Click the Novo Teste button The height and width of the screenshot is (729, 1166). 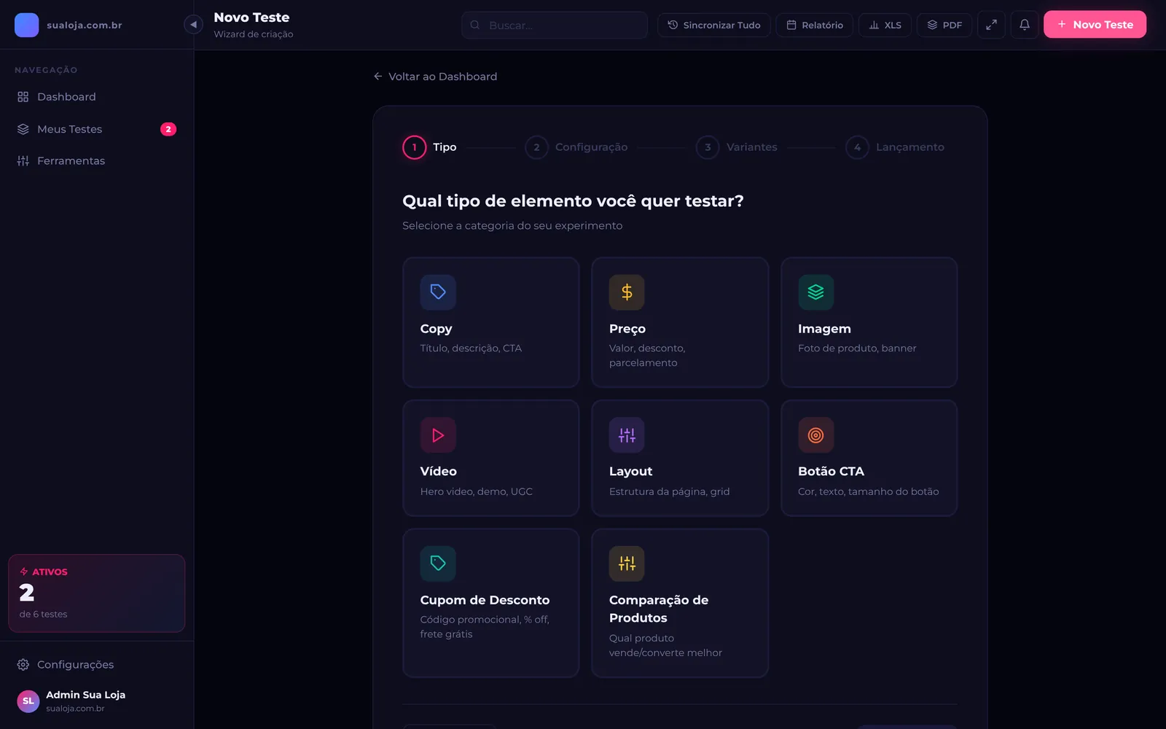[x=1095, y=25]
